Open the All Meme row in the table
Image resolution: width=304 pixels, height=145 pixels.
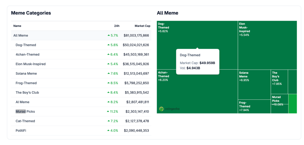pos(21,35)
